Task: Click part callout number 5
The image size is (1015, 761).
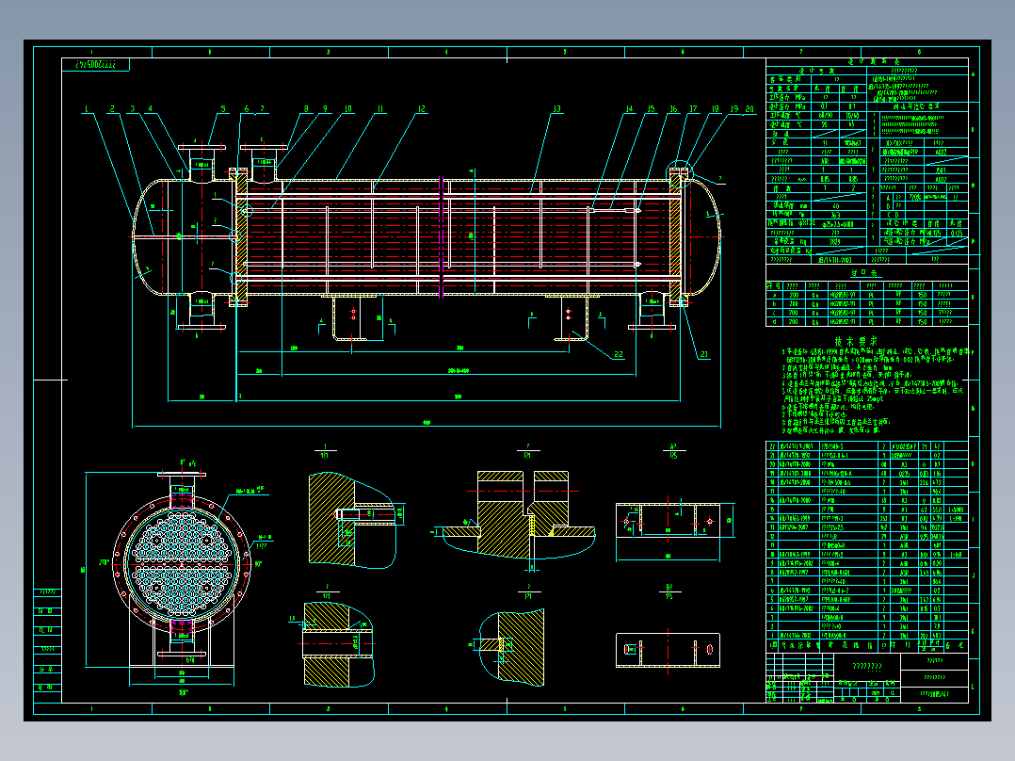Action: (223, 109)
